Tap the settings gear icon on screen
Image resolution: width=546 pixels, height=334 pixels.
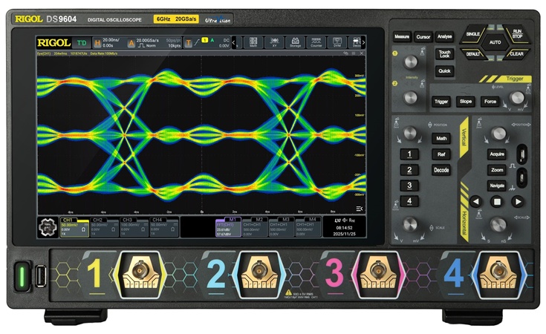coord(48,228)
